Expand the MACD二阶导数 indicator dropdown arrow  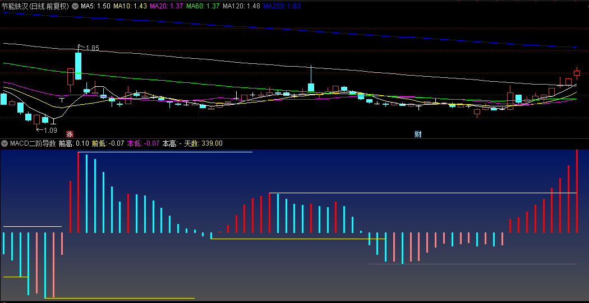point(5,143)
